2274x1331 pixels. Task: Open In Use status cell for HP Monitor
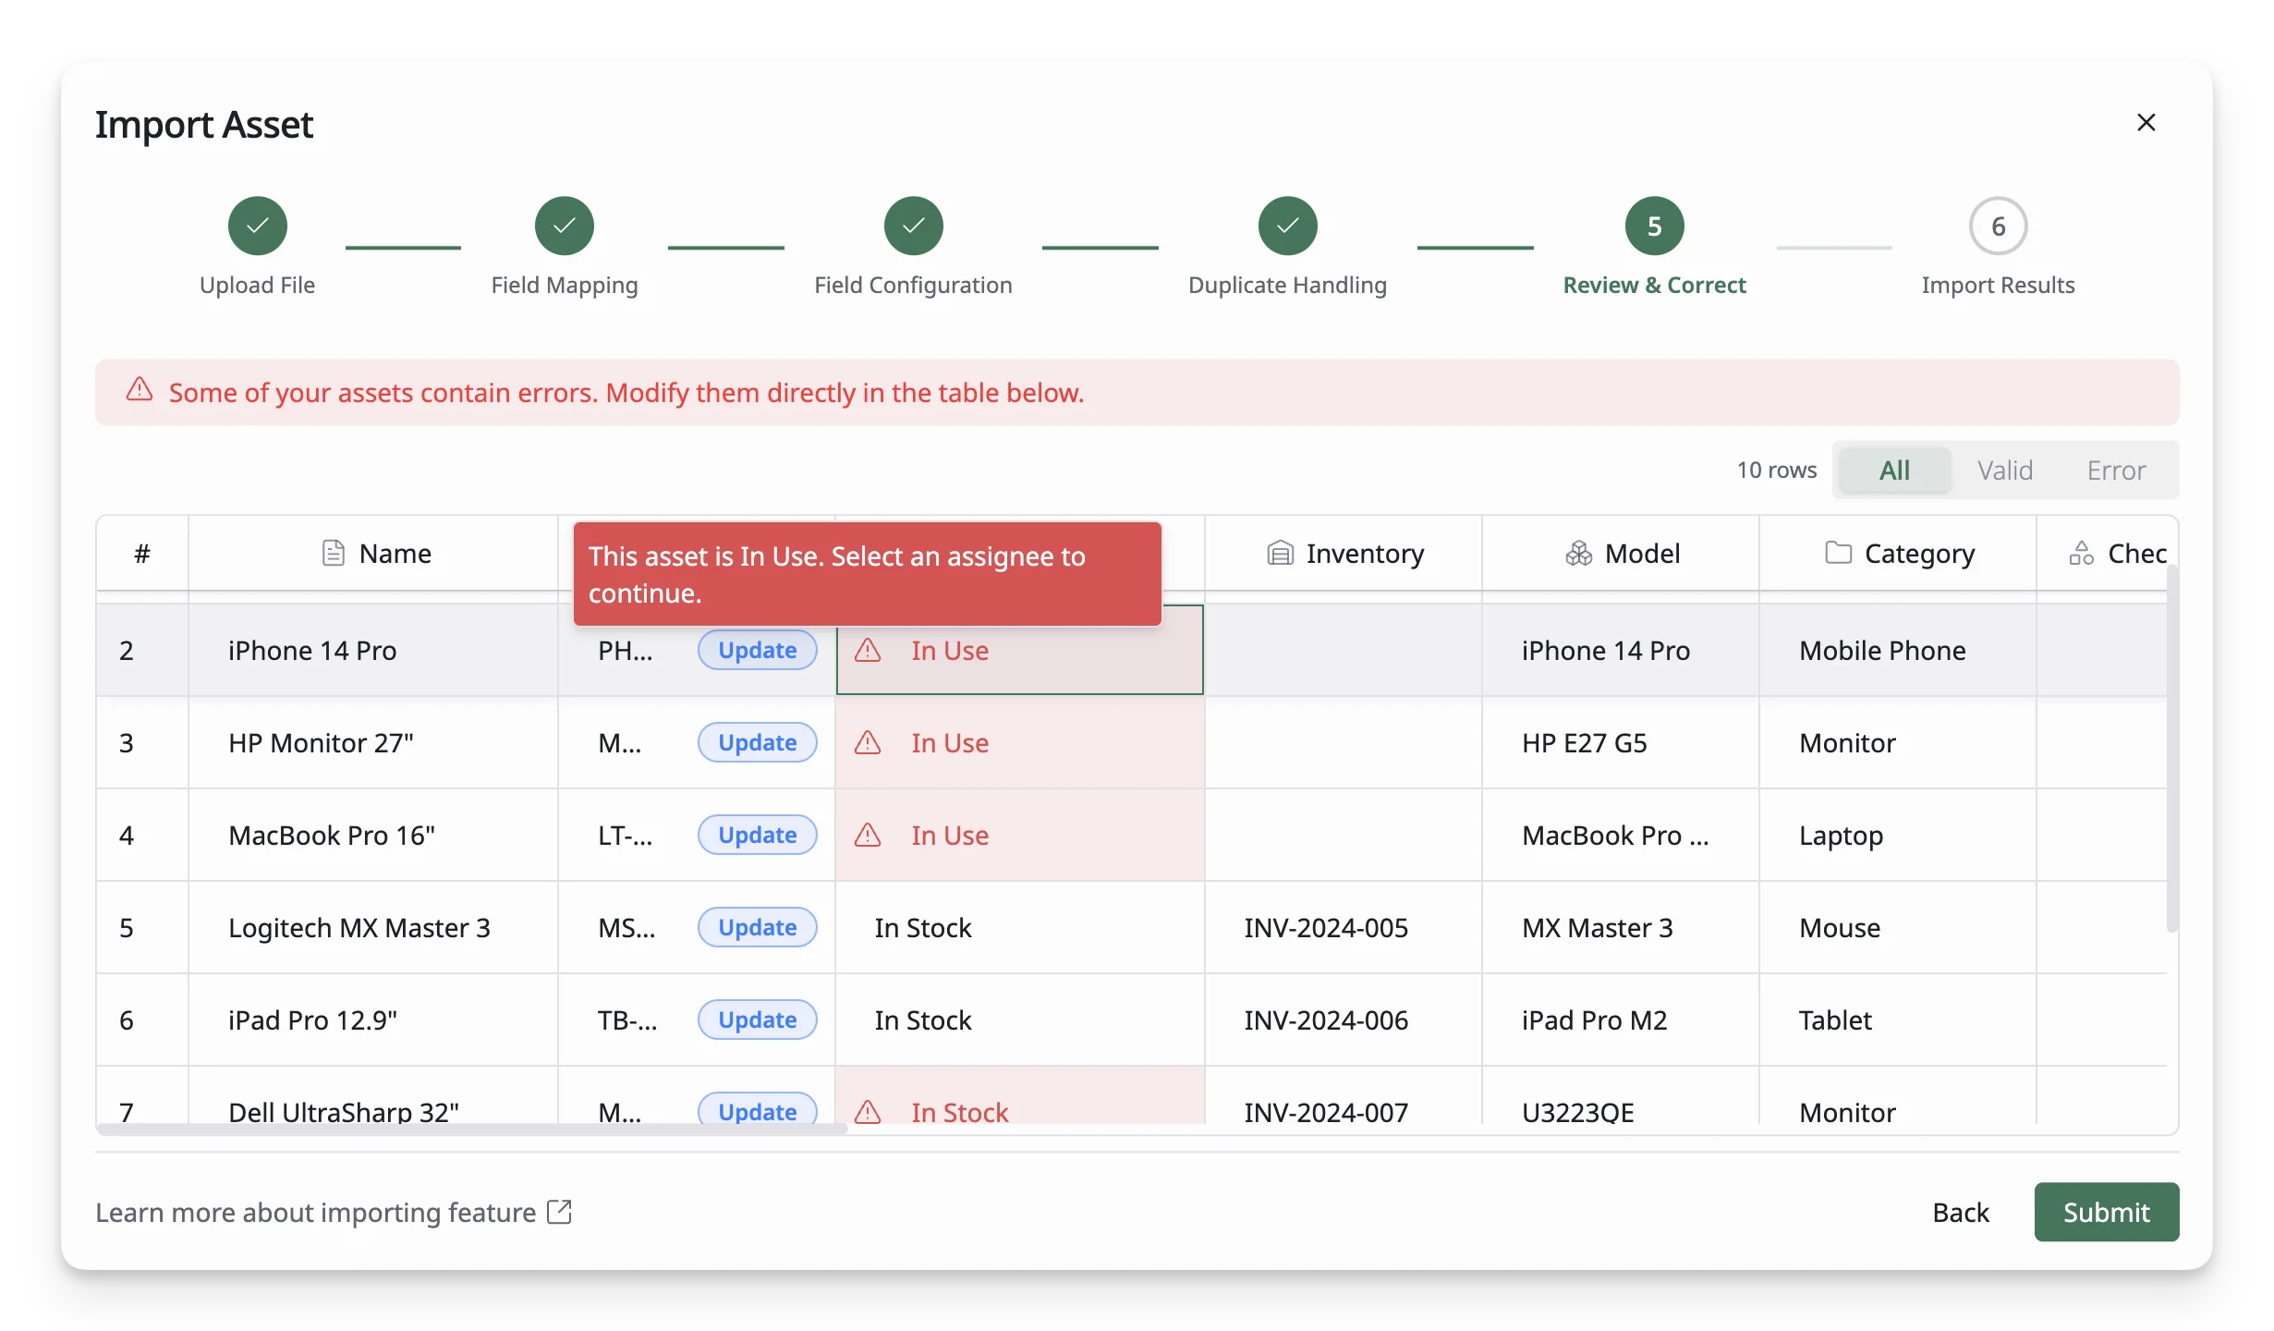pos(1019,742)
